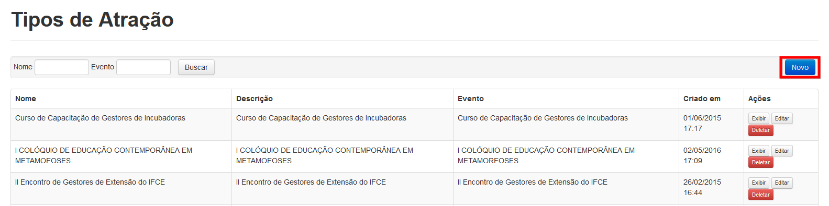Click the Novo button
The width and height of the screenshot is (829, 206).
point(800,67)
